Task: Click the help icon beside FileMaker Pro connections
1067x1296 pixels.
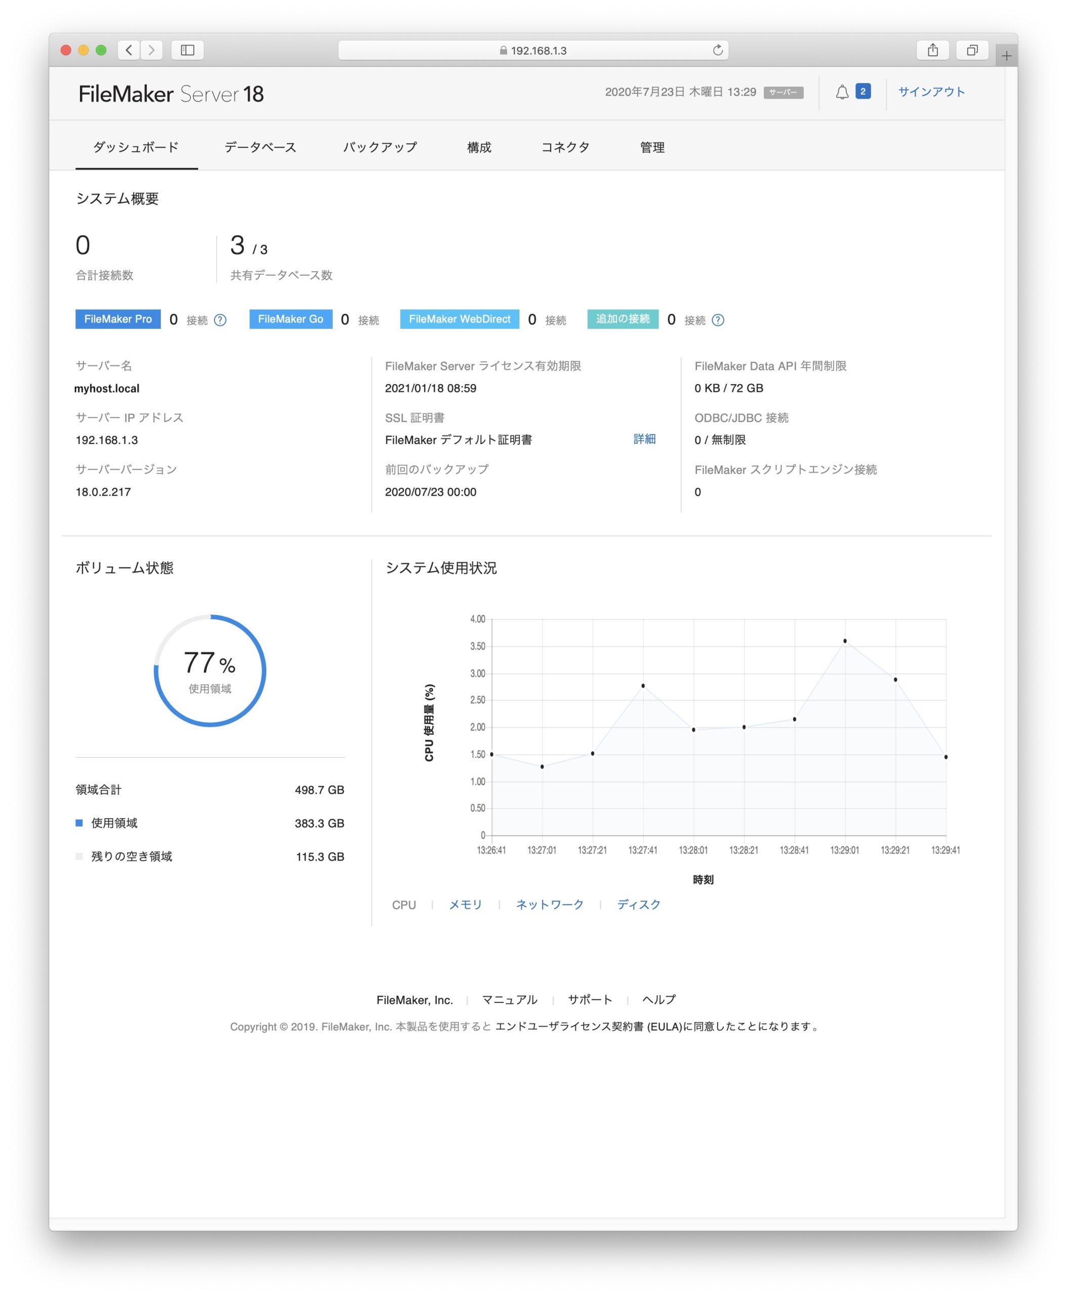Action: click(220, 319)
